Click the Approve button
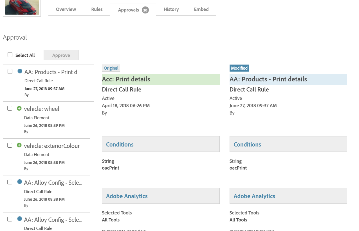Screen dimensions: 359x231 pyautogui.click(x=61, y=55)
